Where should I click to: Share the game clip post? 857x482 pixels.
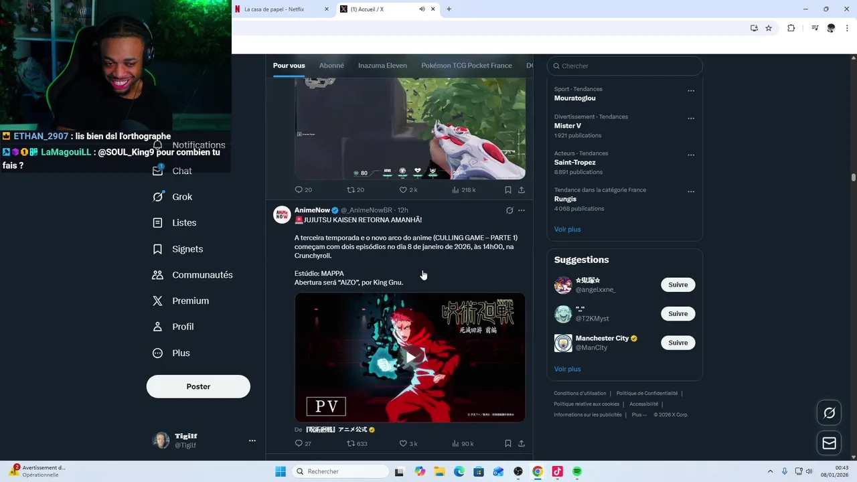(522, 190)
